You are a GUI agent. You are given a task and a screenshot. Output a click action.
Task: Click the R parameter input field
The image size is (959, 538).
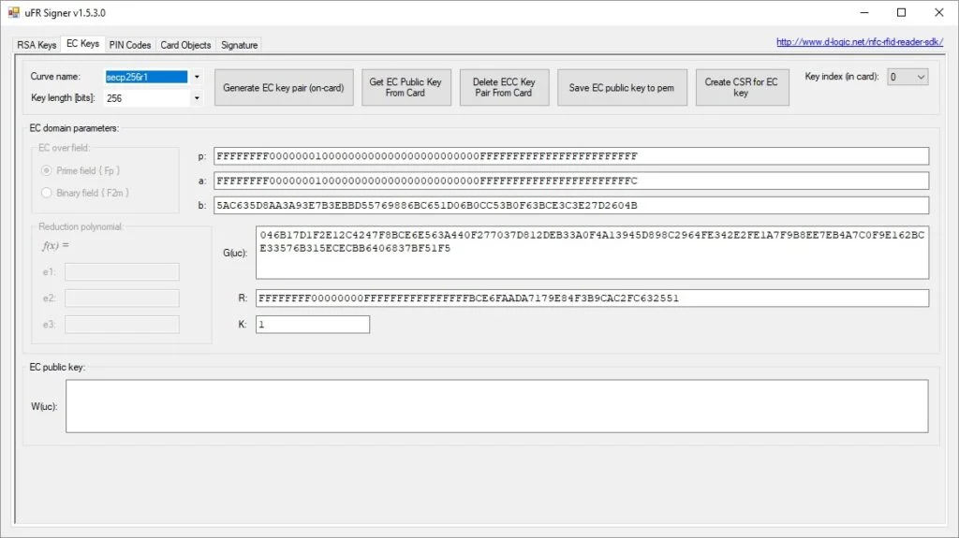pos(592,298)
